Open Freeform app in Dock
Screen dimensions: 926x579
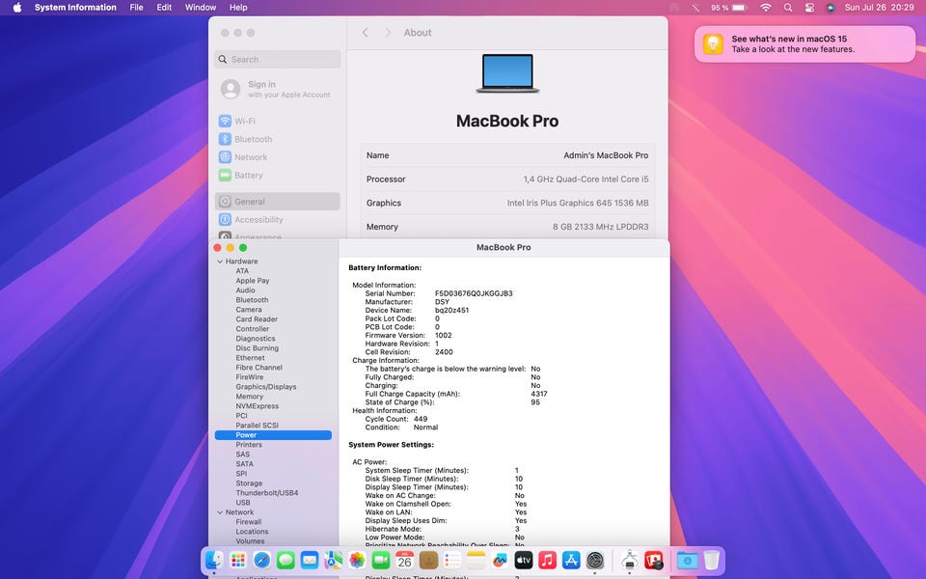click(x=500, y=560)
